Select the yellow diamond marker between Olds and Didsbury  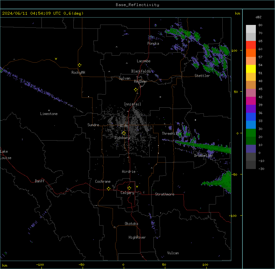pyautogui.click(x=124, y=133)
